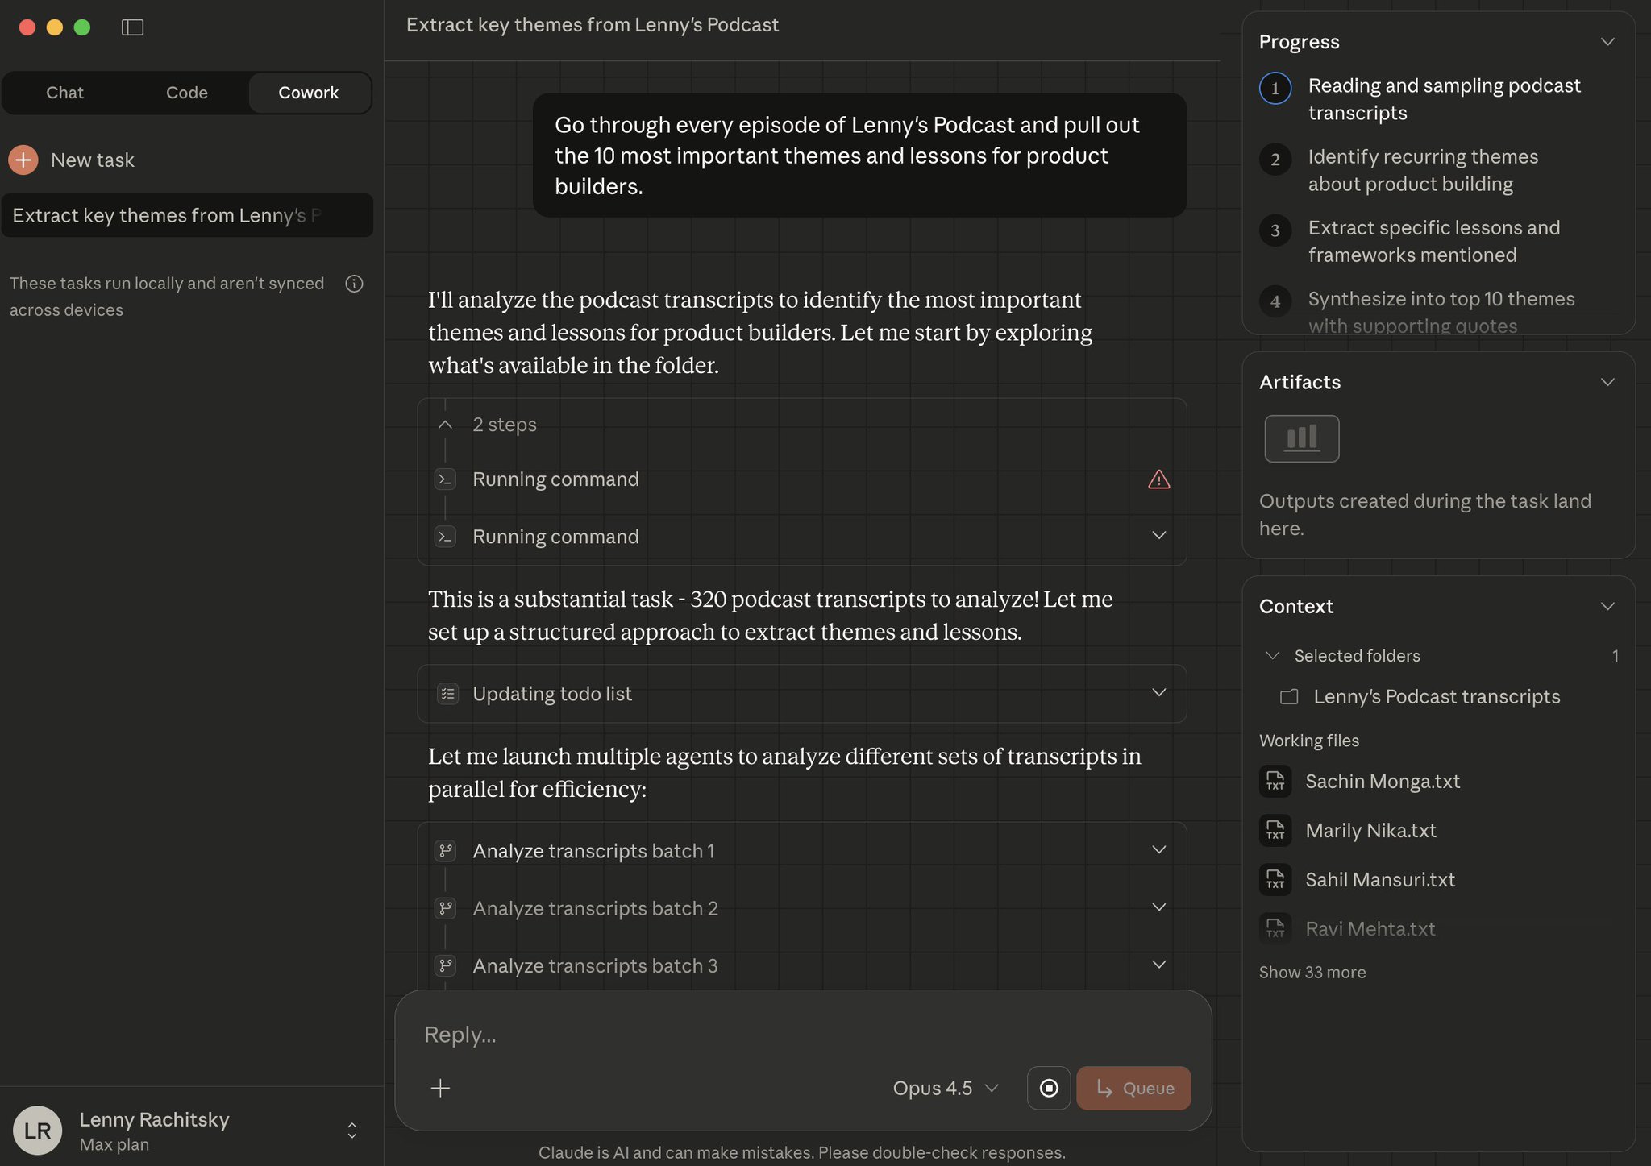The height and width of the screenshot is (1166, 1651).
Task: Click the red warning triangle on Running command
Action: point(1158,479)
